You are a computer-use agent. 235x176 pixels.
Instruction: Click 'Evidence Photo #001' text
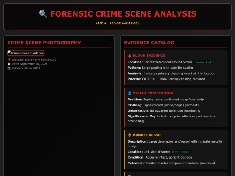[x=26, y=68]
